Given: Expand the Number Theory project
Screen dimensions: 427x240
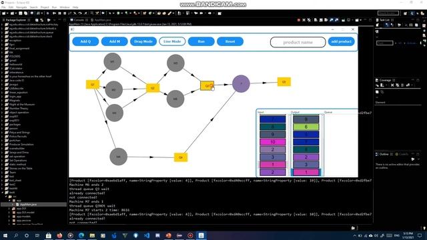Looking at the screenshot, I should (x=2, y=108).
